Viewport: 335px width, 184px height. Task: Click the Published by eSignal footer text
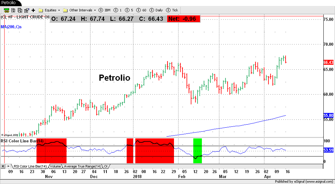(x=305, y=182)
